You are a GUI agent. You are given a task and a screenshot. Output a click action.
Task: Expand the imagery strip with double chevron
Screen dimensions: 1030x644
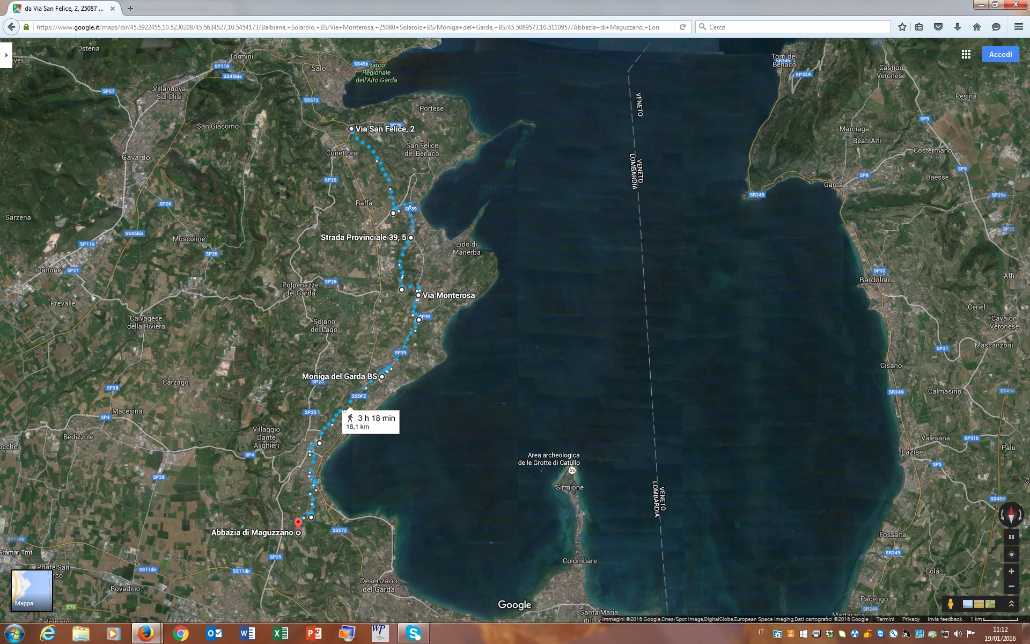click(1011, 604)
